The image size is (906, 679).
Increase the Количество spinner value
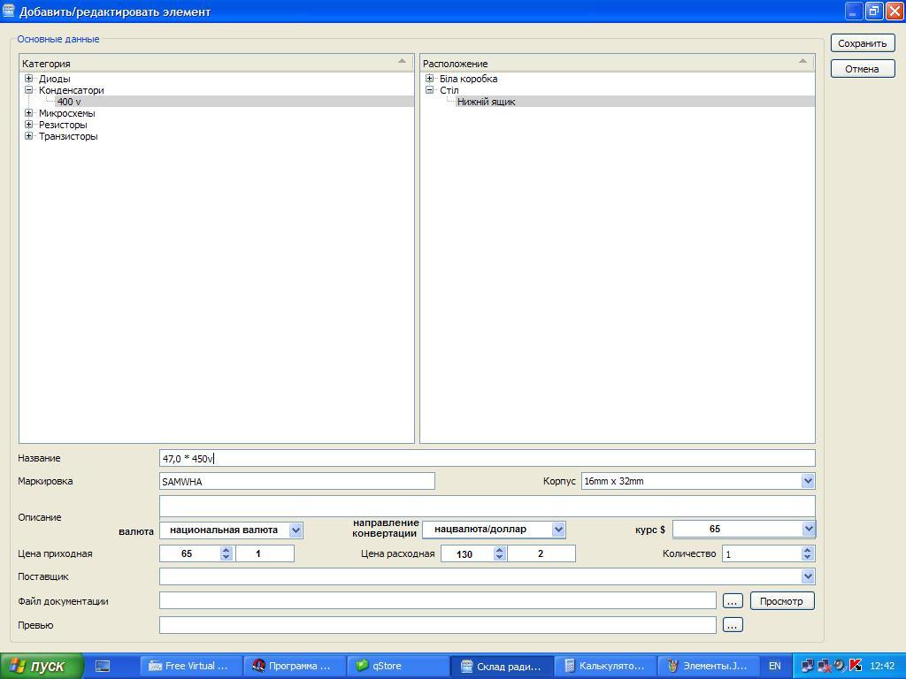(x=807, y=550)
